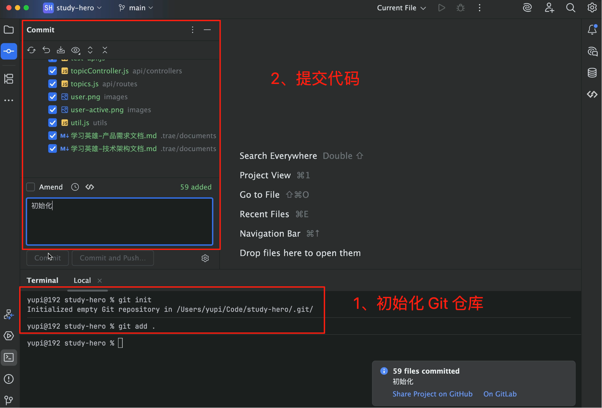The height and width of the screenshot is (408, 602).
Task: Open the Git tool window icon
Action: tap(9, 400)
